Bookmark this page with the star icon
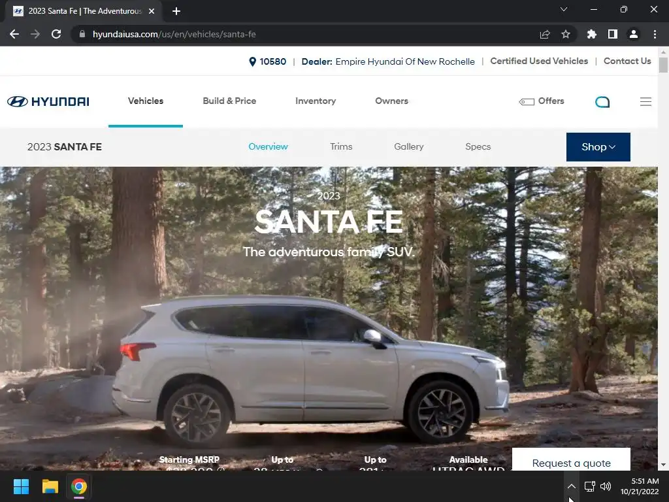 tap(566, 34)
